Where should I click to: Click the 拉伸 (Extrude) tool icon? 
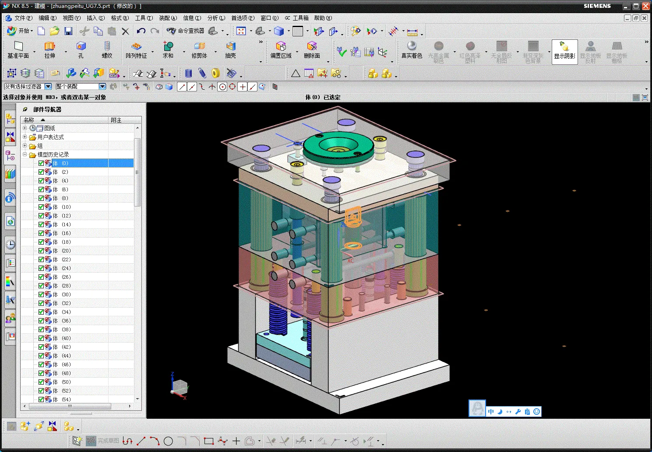coord(49,46)
